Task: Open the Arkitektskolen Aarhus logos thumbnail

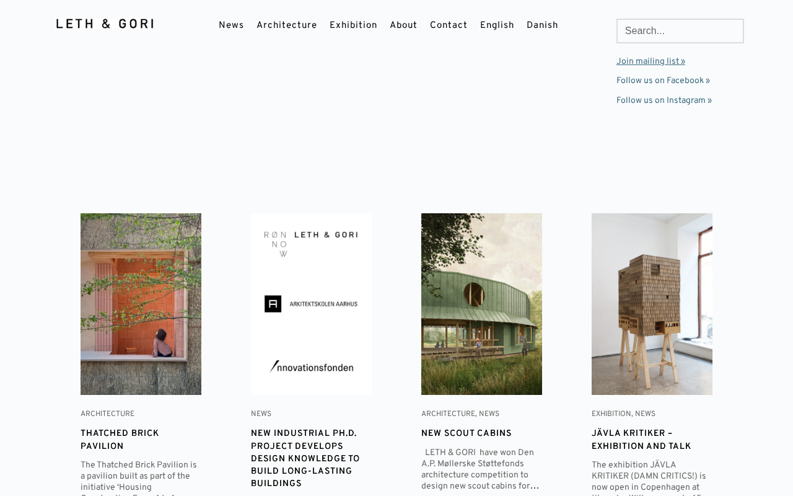Action: click(x=311, y=304)
